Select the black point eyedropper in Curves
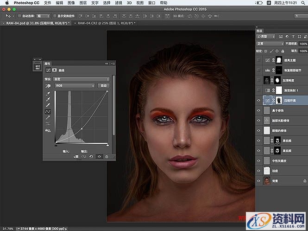The image size is (308, 231). tap(48, 93)
